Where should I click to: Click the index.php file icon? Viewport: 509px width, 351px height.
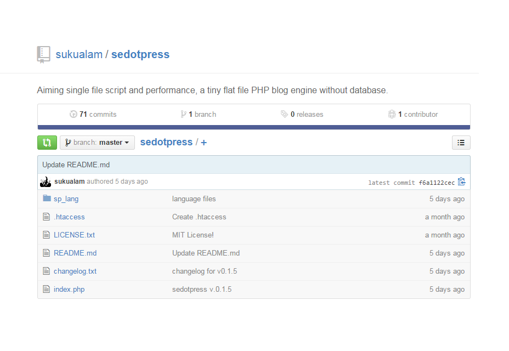pos(47,289)
